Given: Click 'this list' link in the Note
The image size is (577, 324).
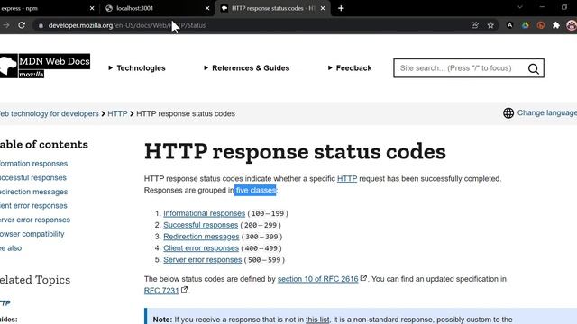Looking at the screenshot, I should click(317, 319).
